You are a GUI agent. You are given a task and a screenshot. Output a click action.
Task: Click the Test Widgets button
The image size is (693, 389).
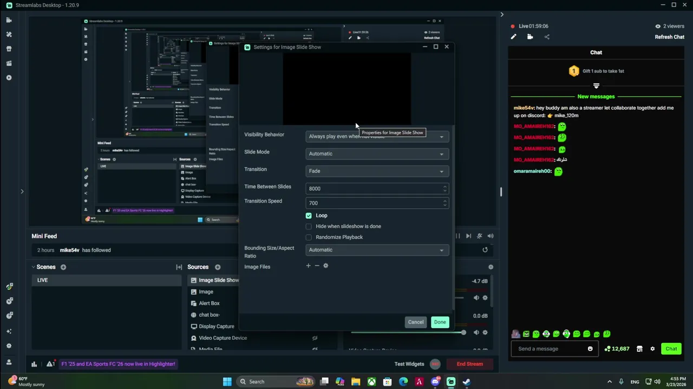point(409,364)
